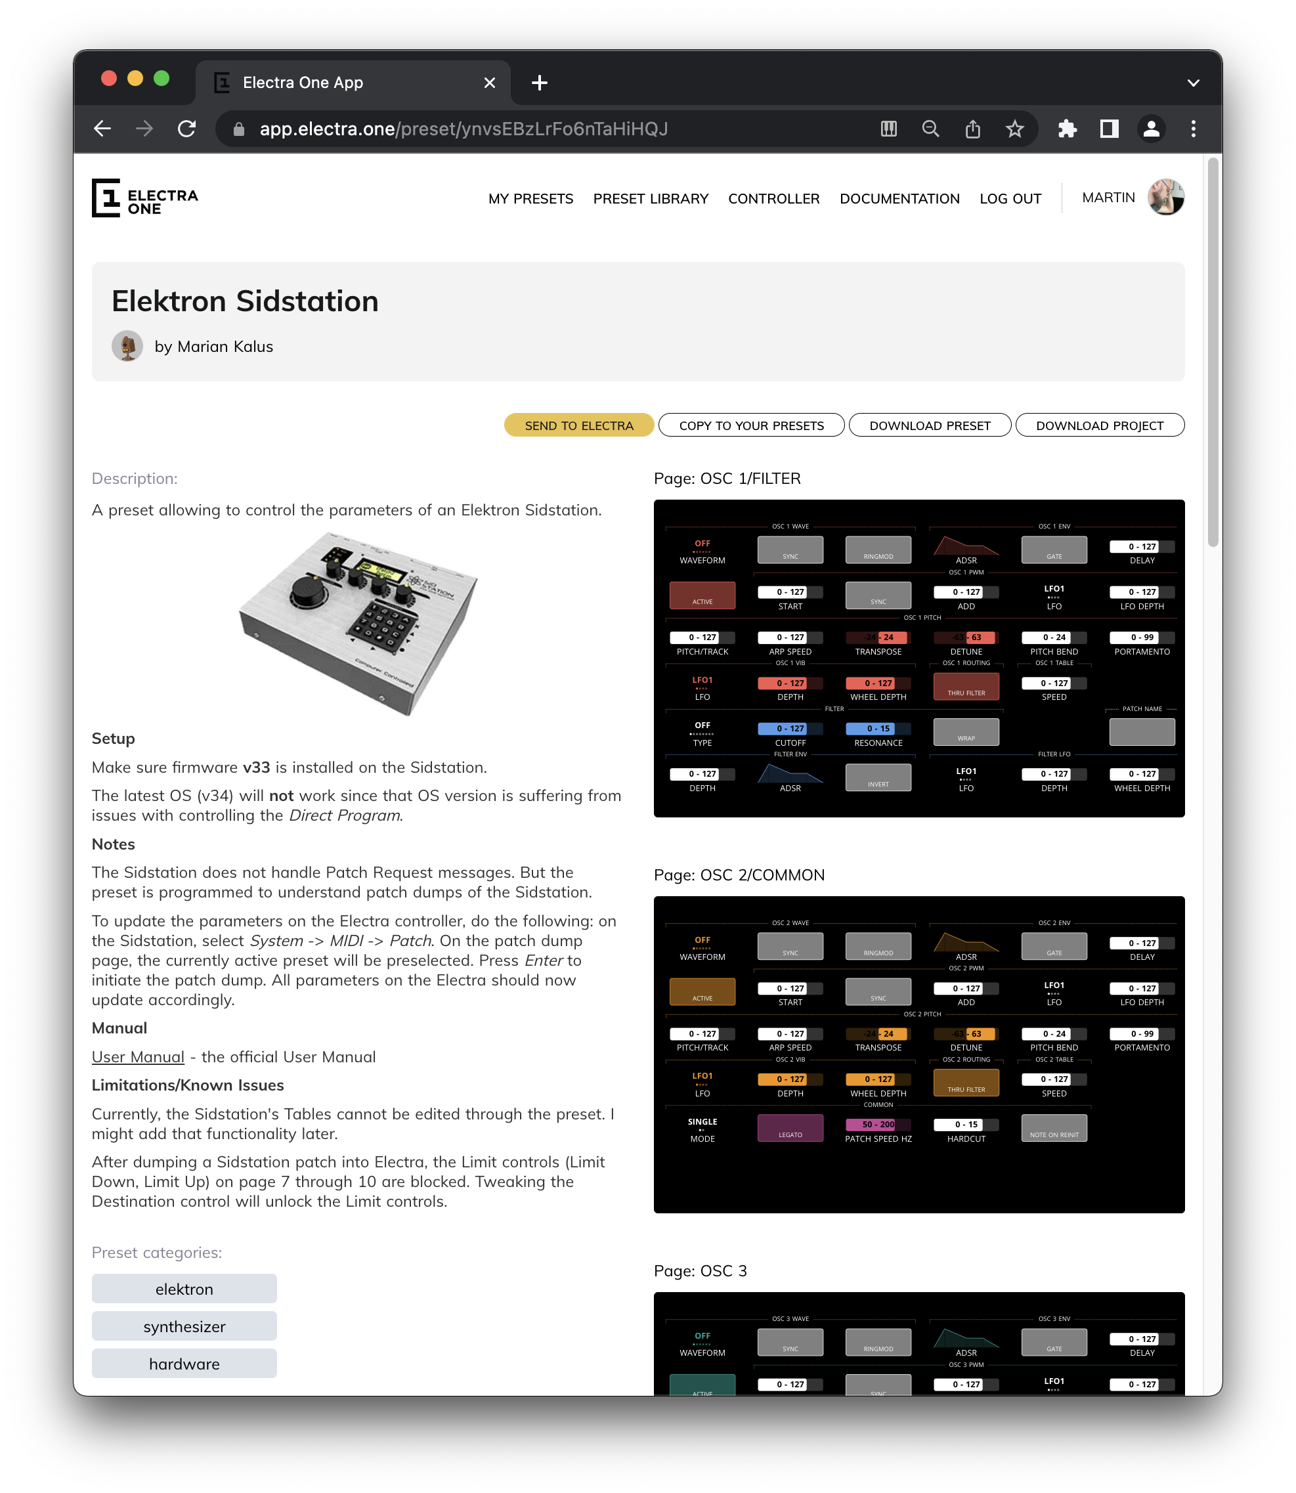Expand the tab search chevron

pyautogui.click(x=1192, y=83)
